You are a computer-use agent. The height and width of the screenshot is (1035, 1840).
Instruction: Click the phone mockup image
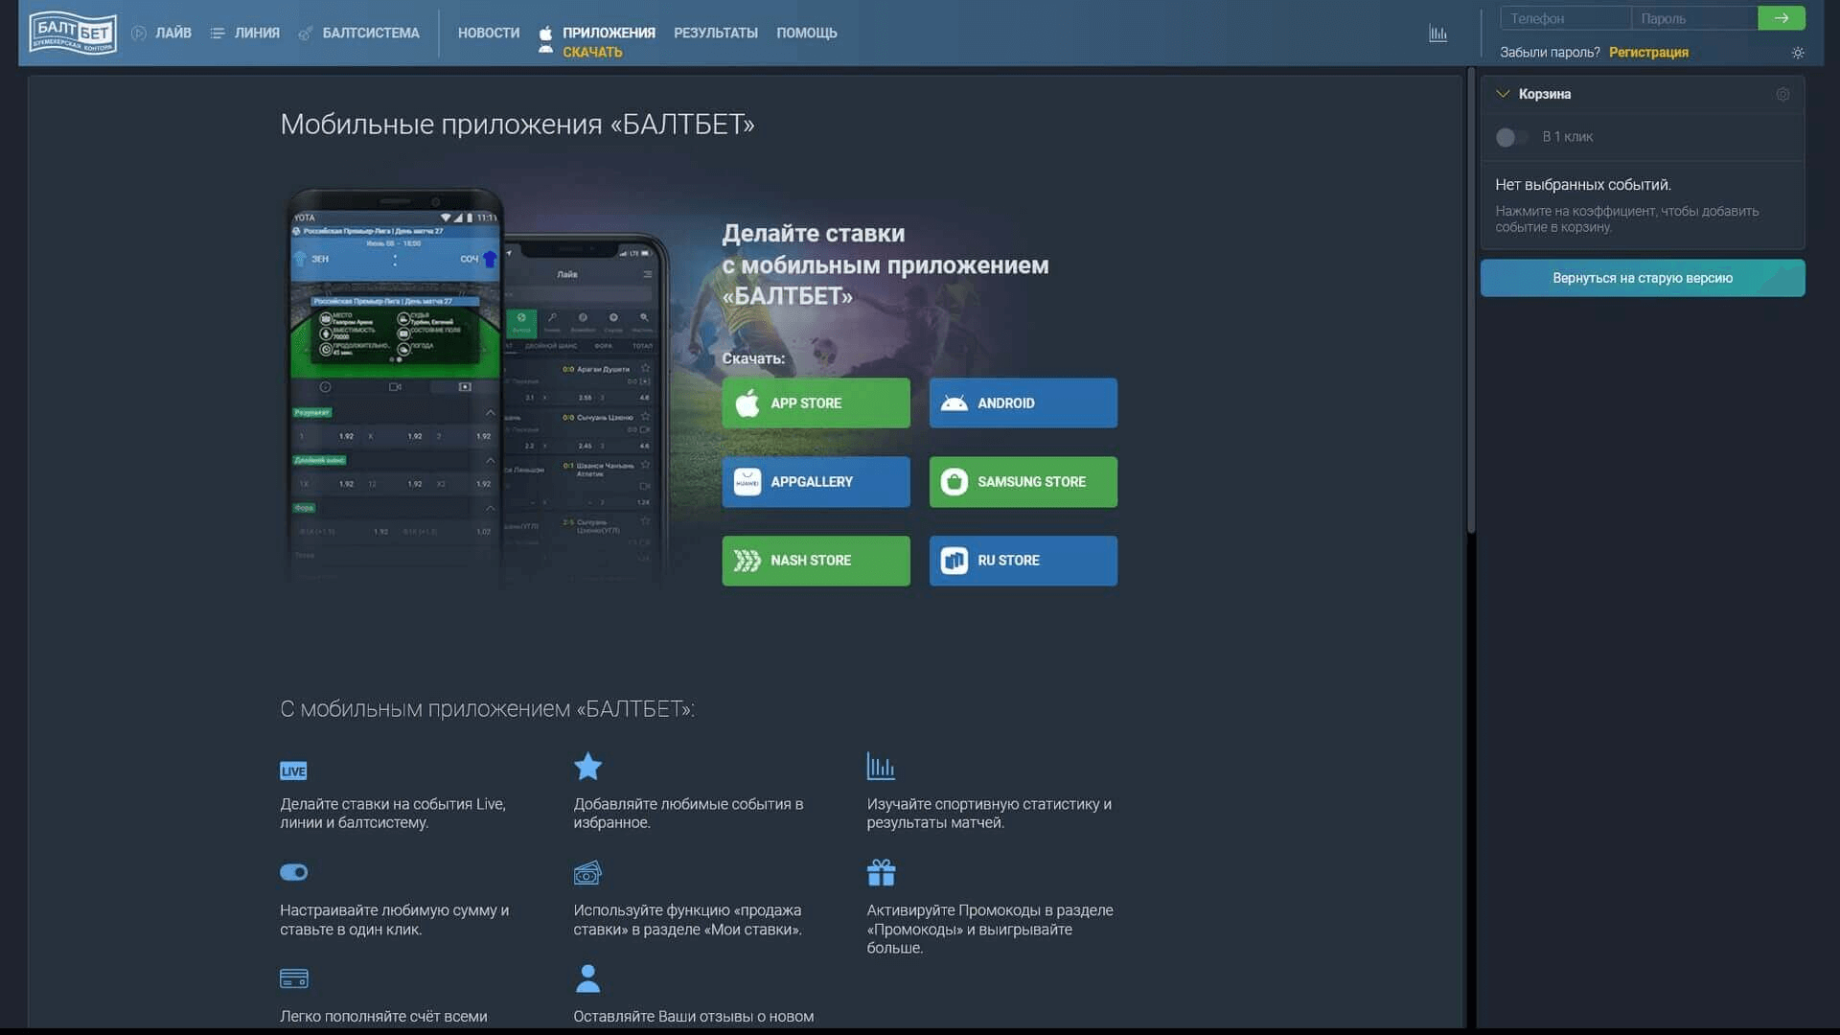click(476, 385)
